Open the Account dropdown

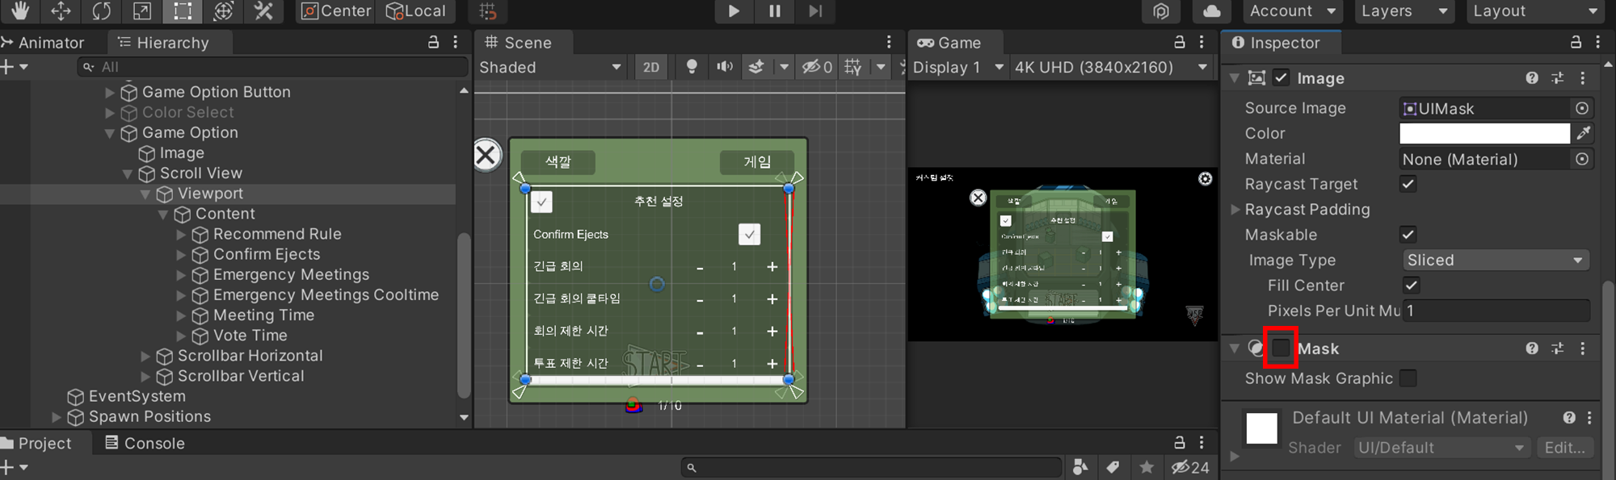1292,10
